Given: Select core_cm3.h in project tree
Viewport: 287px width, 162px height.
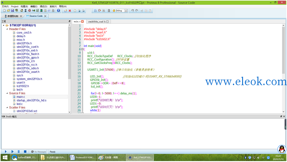Looking at the screenshot, I should pos(24,33).
